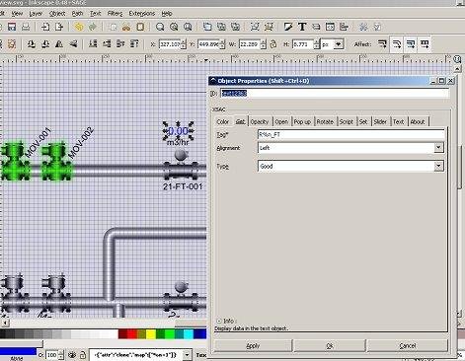Viewport: 465px width, 361px height.
Task: Raise selection to top
Action: click(134, 44)
